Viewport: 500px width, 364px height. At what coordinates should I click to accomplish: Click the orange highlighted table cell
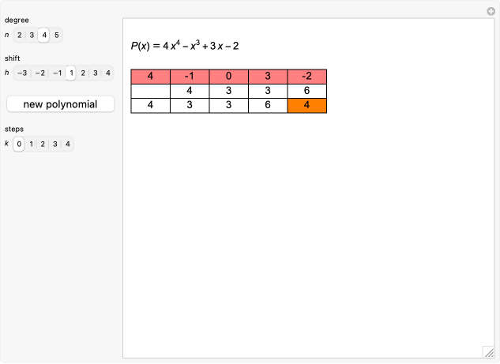(x=307, y=105)
